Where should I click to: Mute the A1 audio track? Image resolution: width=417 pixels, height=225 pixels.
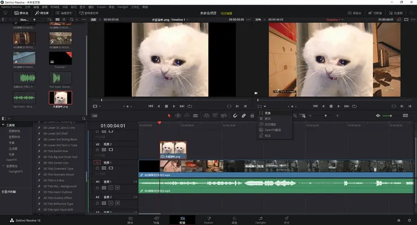coord(117,187)
